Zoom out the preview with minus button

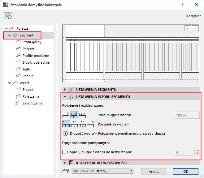[x=195, y=28]
